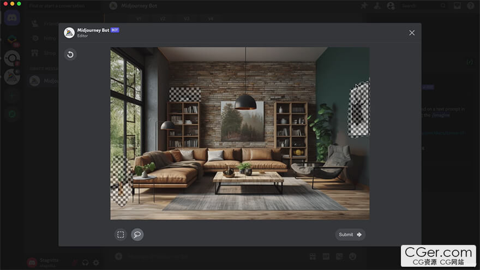The height and width of the screenshot is (270, 480).
Task: Open the emoji picker in the message bar
Action: click(352, 256)
